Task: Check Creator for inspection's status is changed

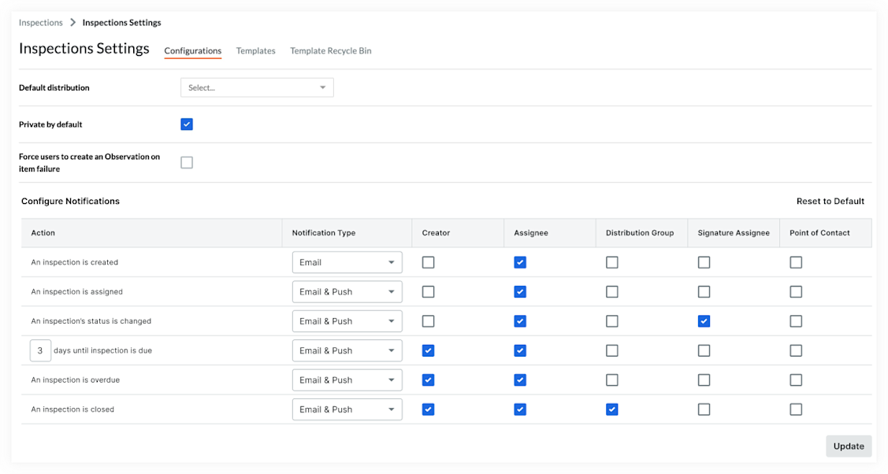Action: click(428, 321)
